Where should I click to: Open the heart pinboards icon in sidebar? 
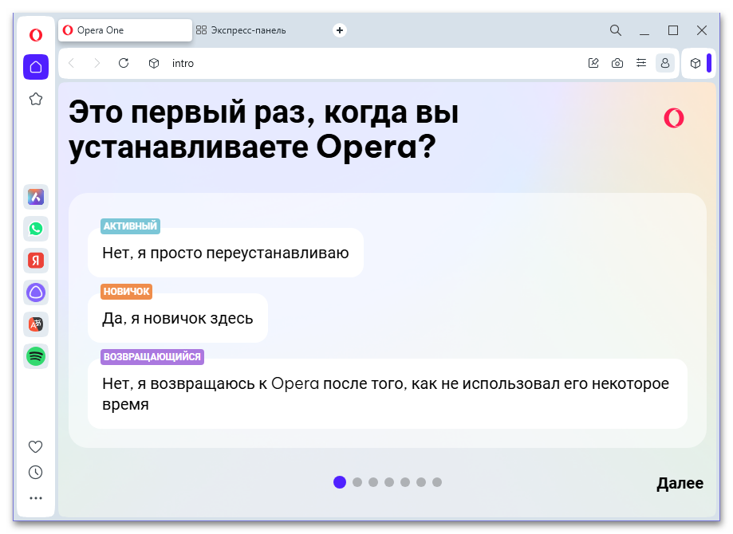(x=36, y=446)
